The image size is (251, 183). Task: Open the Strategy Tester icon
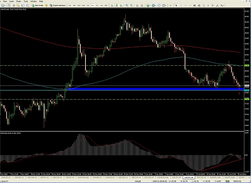(27, 6)
